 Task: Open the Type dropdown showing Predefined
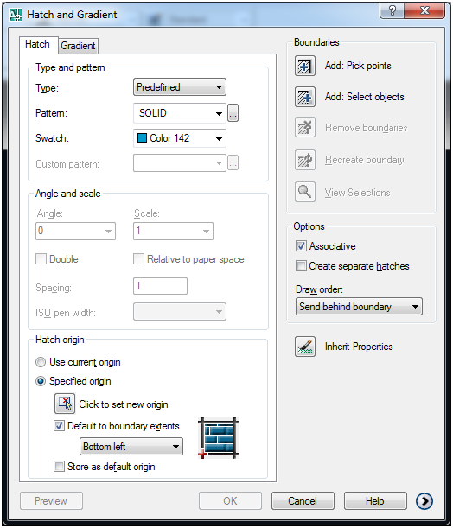tap(180, 87)
